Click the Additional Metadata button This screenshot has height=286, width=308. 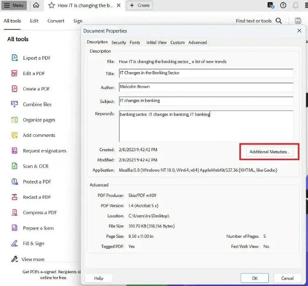[x=270, y=152]
